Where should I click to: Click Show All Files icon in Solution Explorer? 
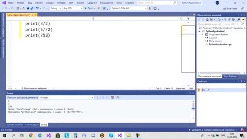pyautogui.click(x=233, y=20)
